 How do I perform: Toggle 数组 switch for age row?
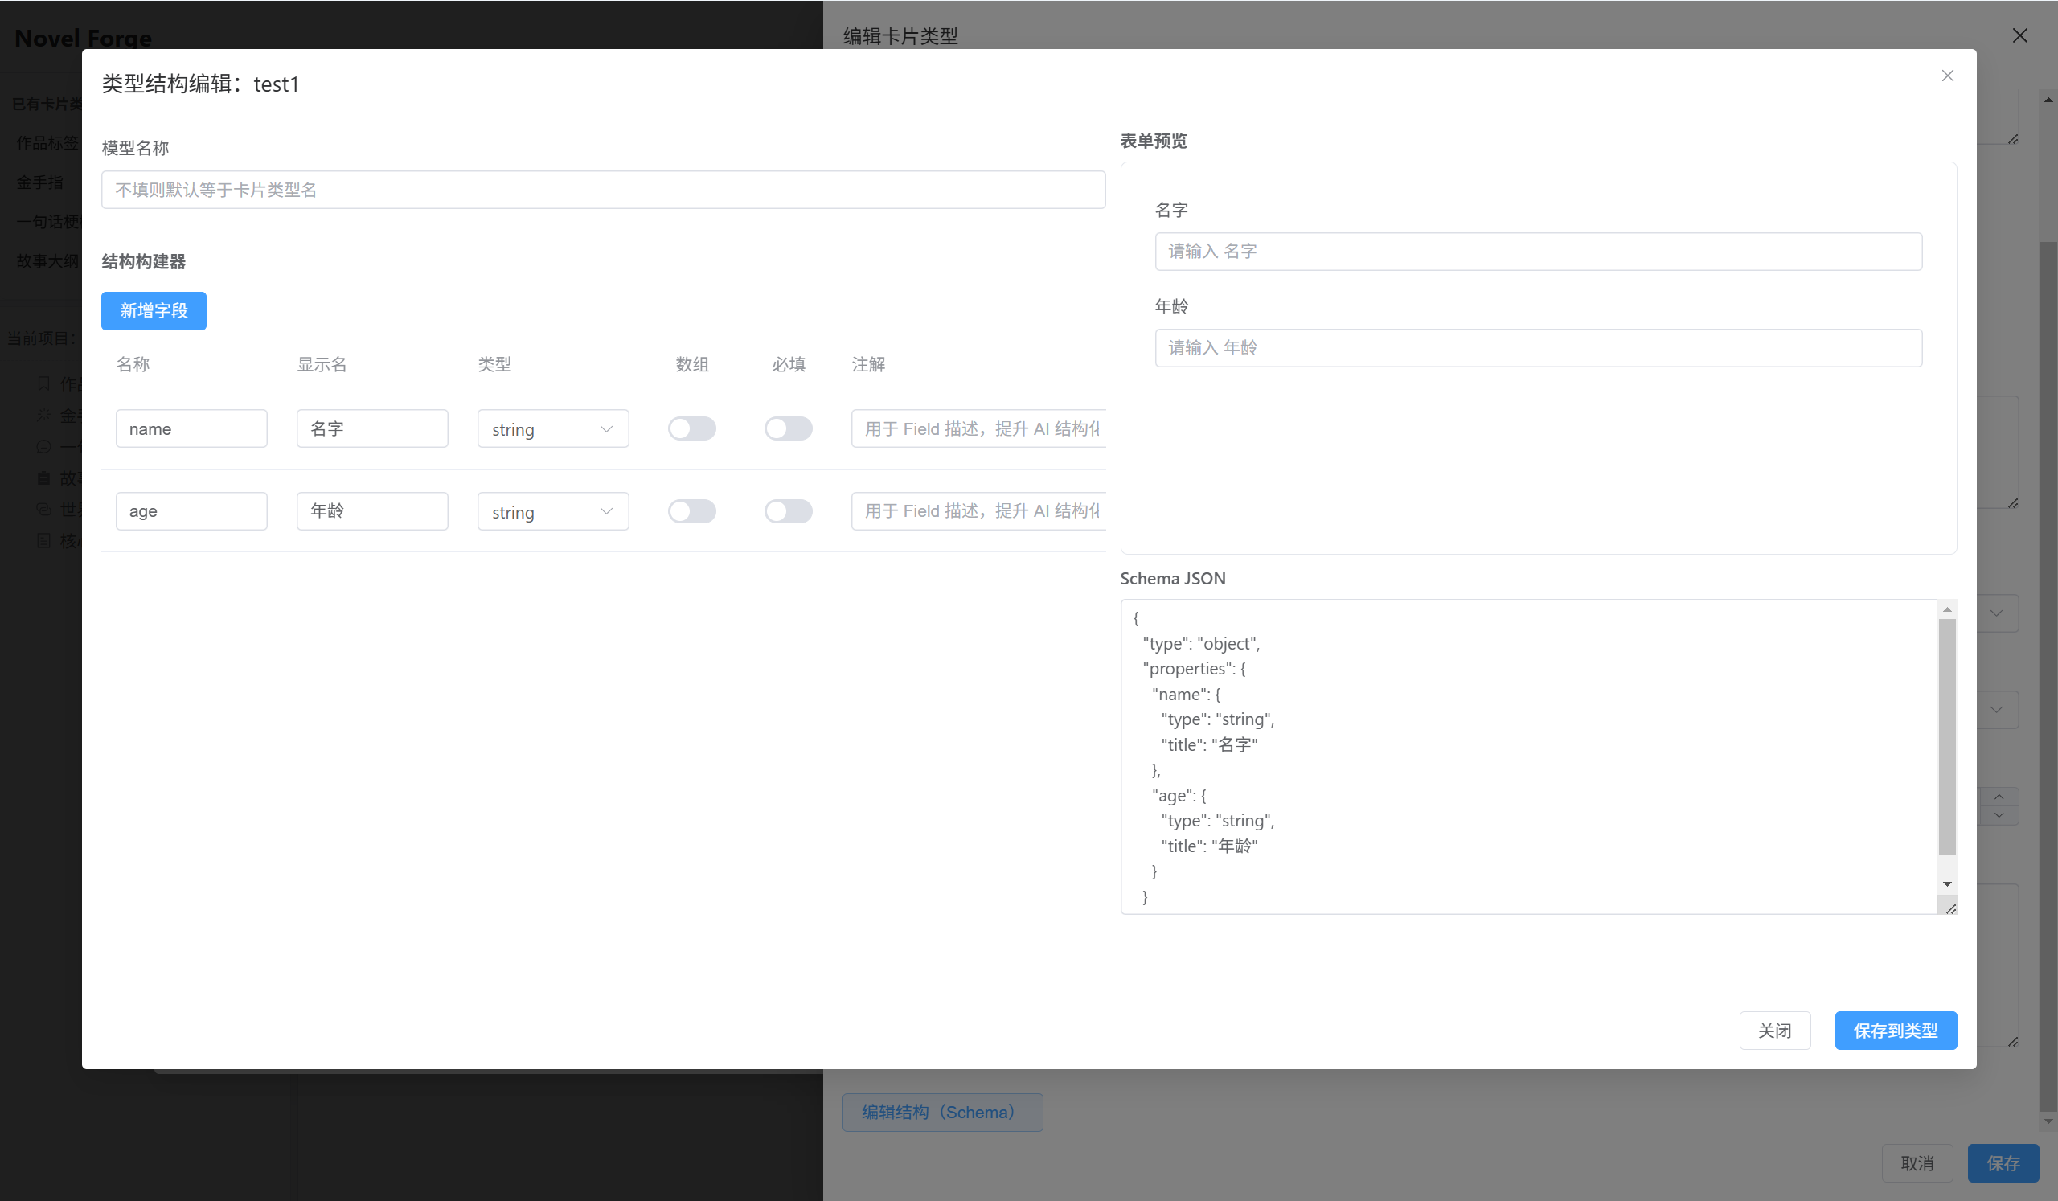(691, 512)
